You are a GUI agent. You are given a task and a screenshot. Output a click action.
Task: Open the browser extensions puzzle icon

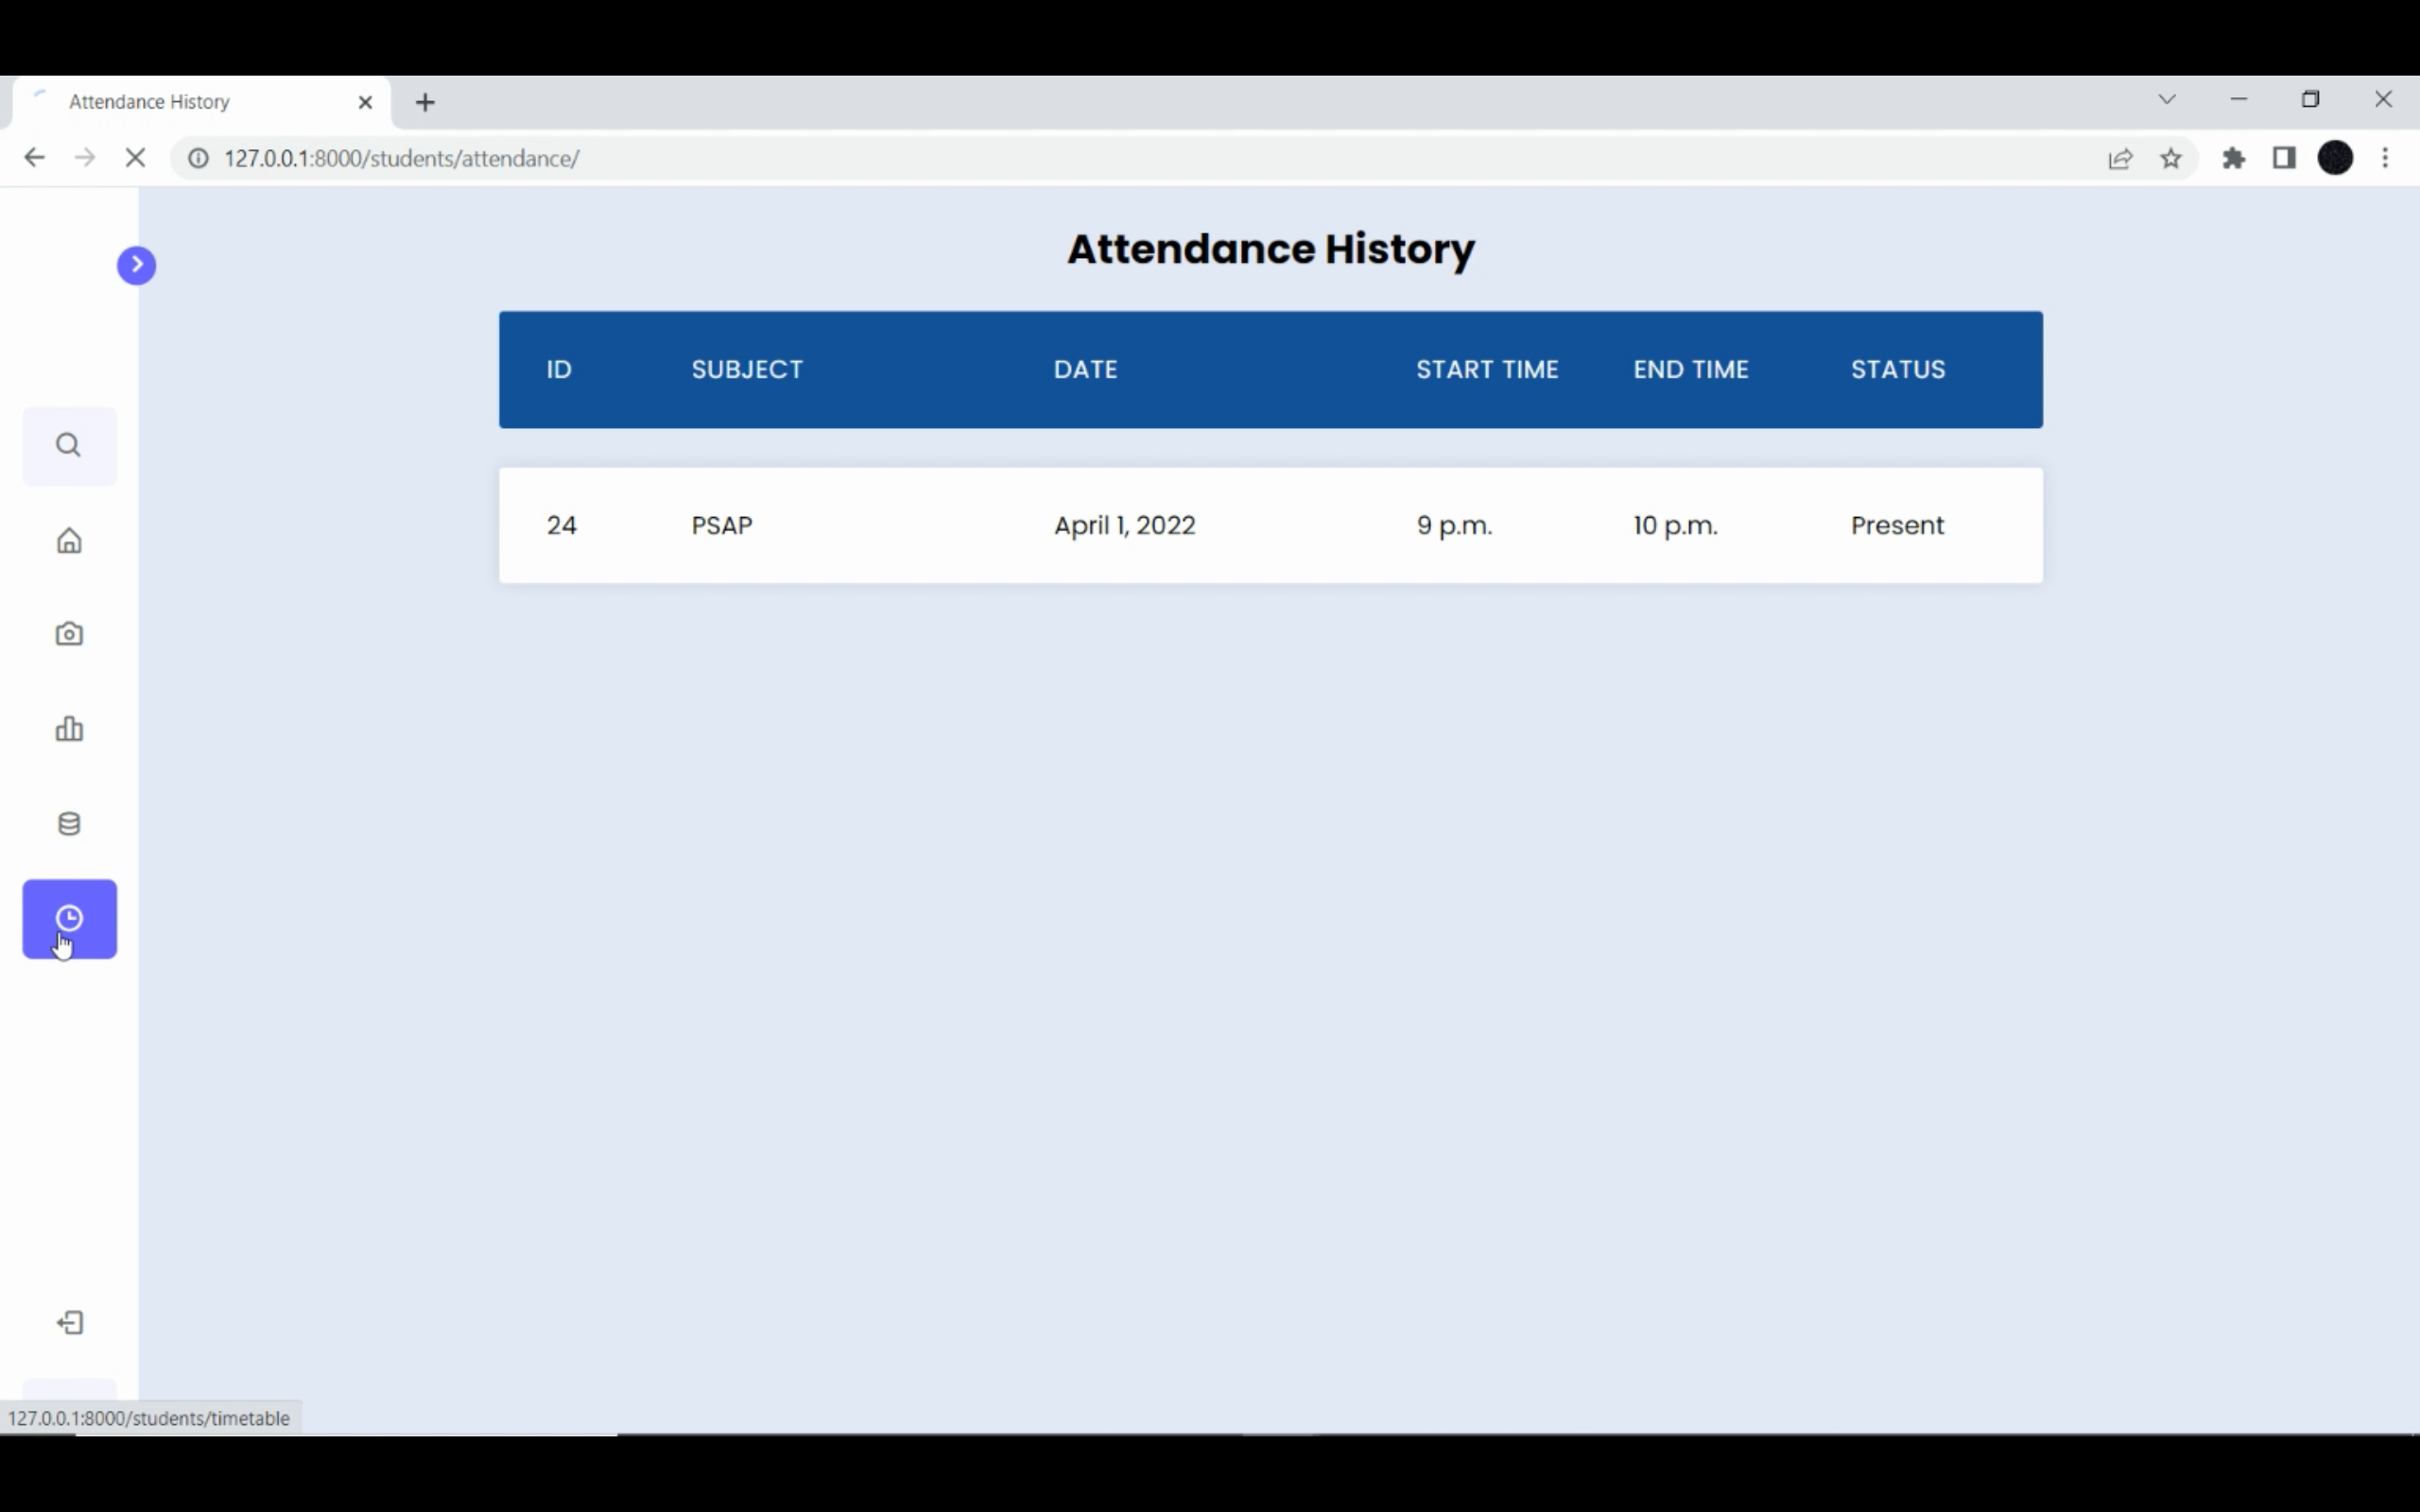click(2234, 158)
